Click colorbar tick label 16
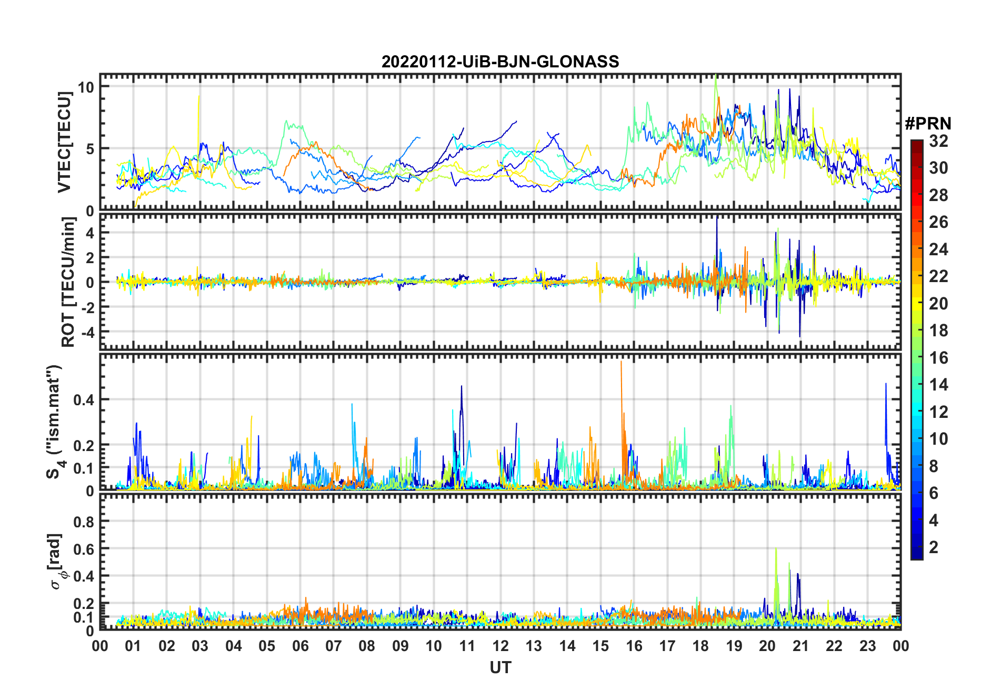The width and height of the screenshot is (1001, 700). click(x=939, y=358)
